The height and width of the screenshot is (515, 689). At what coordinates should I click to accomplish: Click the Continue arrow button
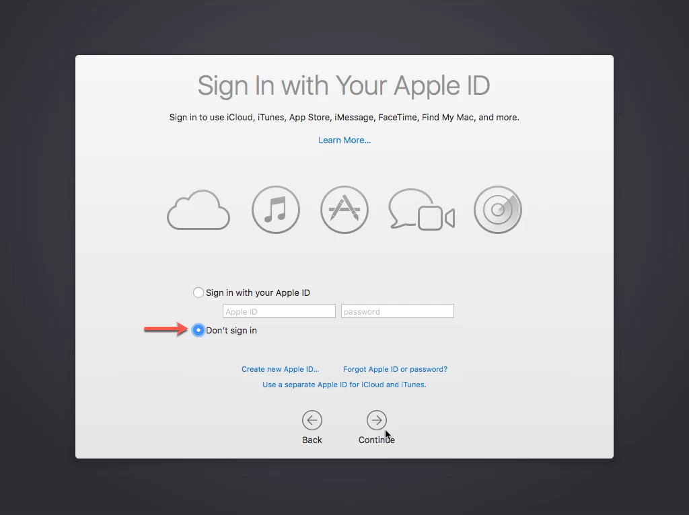(377, 421)
